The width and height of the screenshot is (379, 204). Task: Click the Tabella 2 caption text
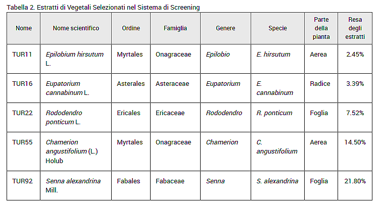103,8
